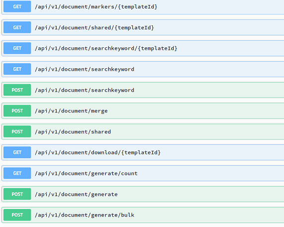This screenshot has height=227, width=284.
Task: Open POST /api/v1/document/merge operation
Action: (x=143, y=111)
